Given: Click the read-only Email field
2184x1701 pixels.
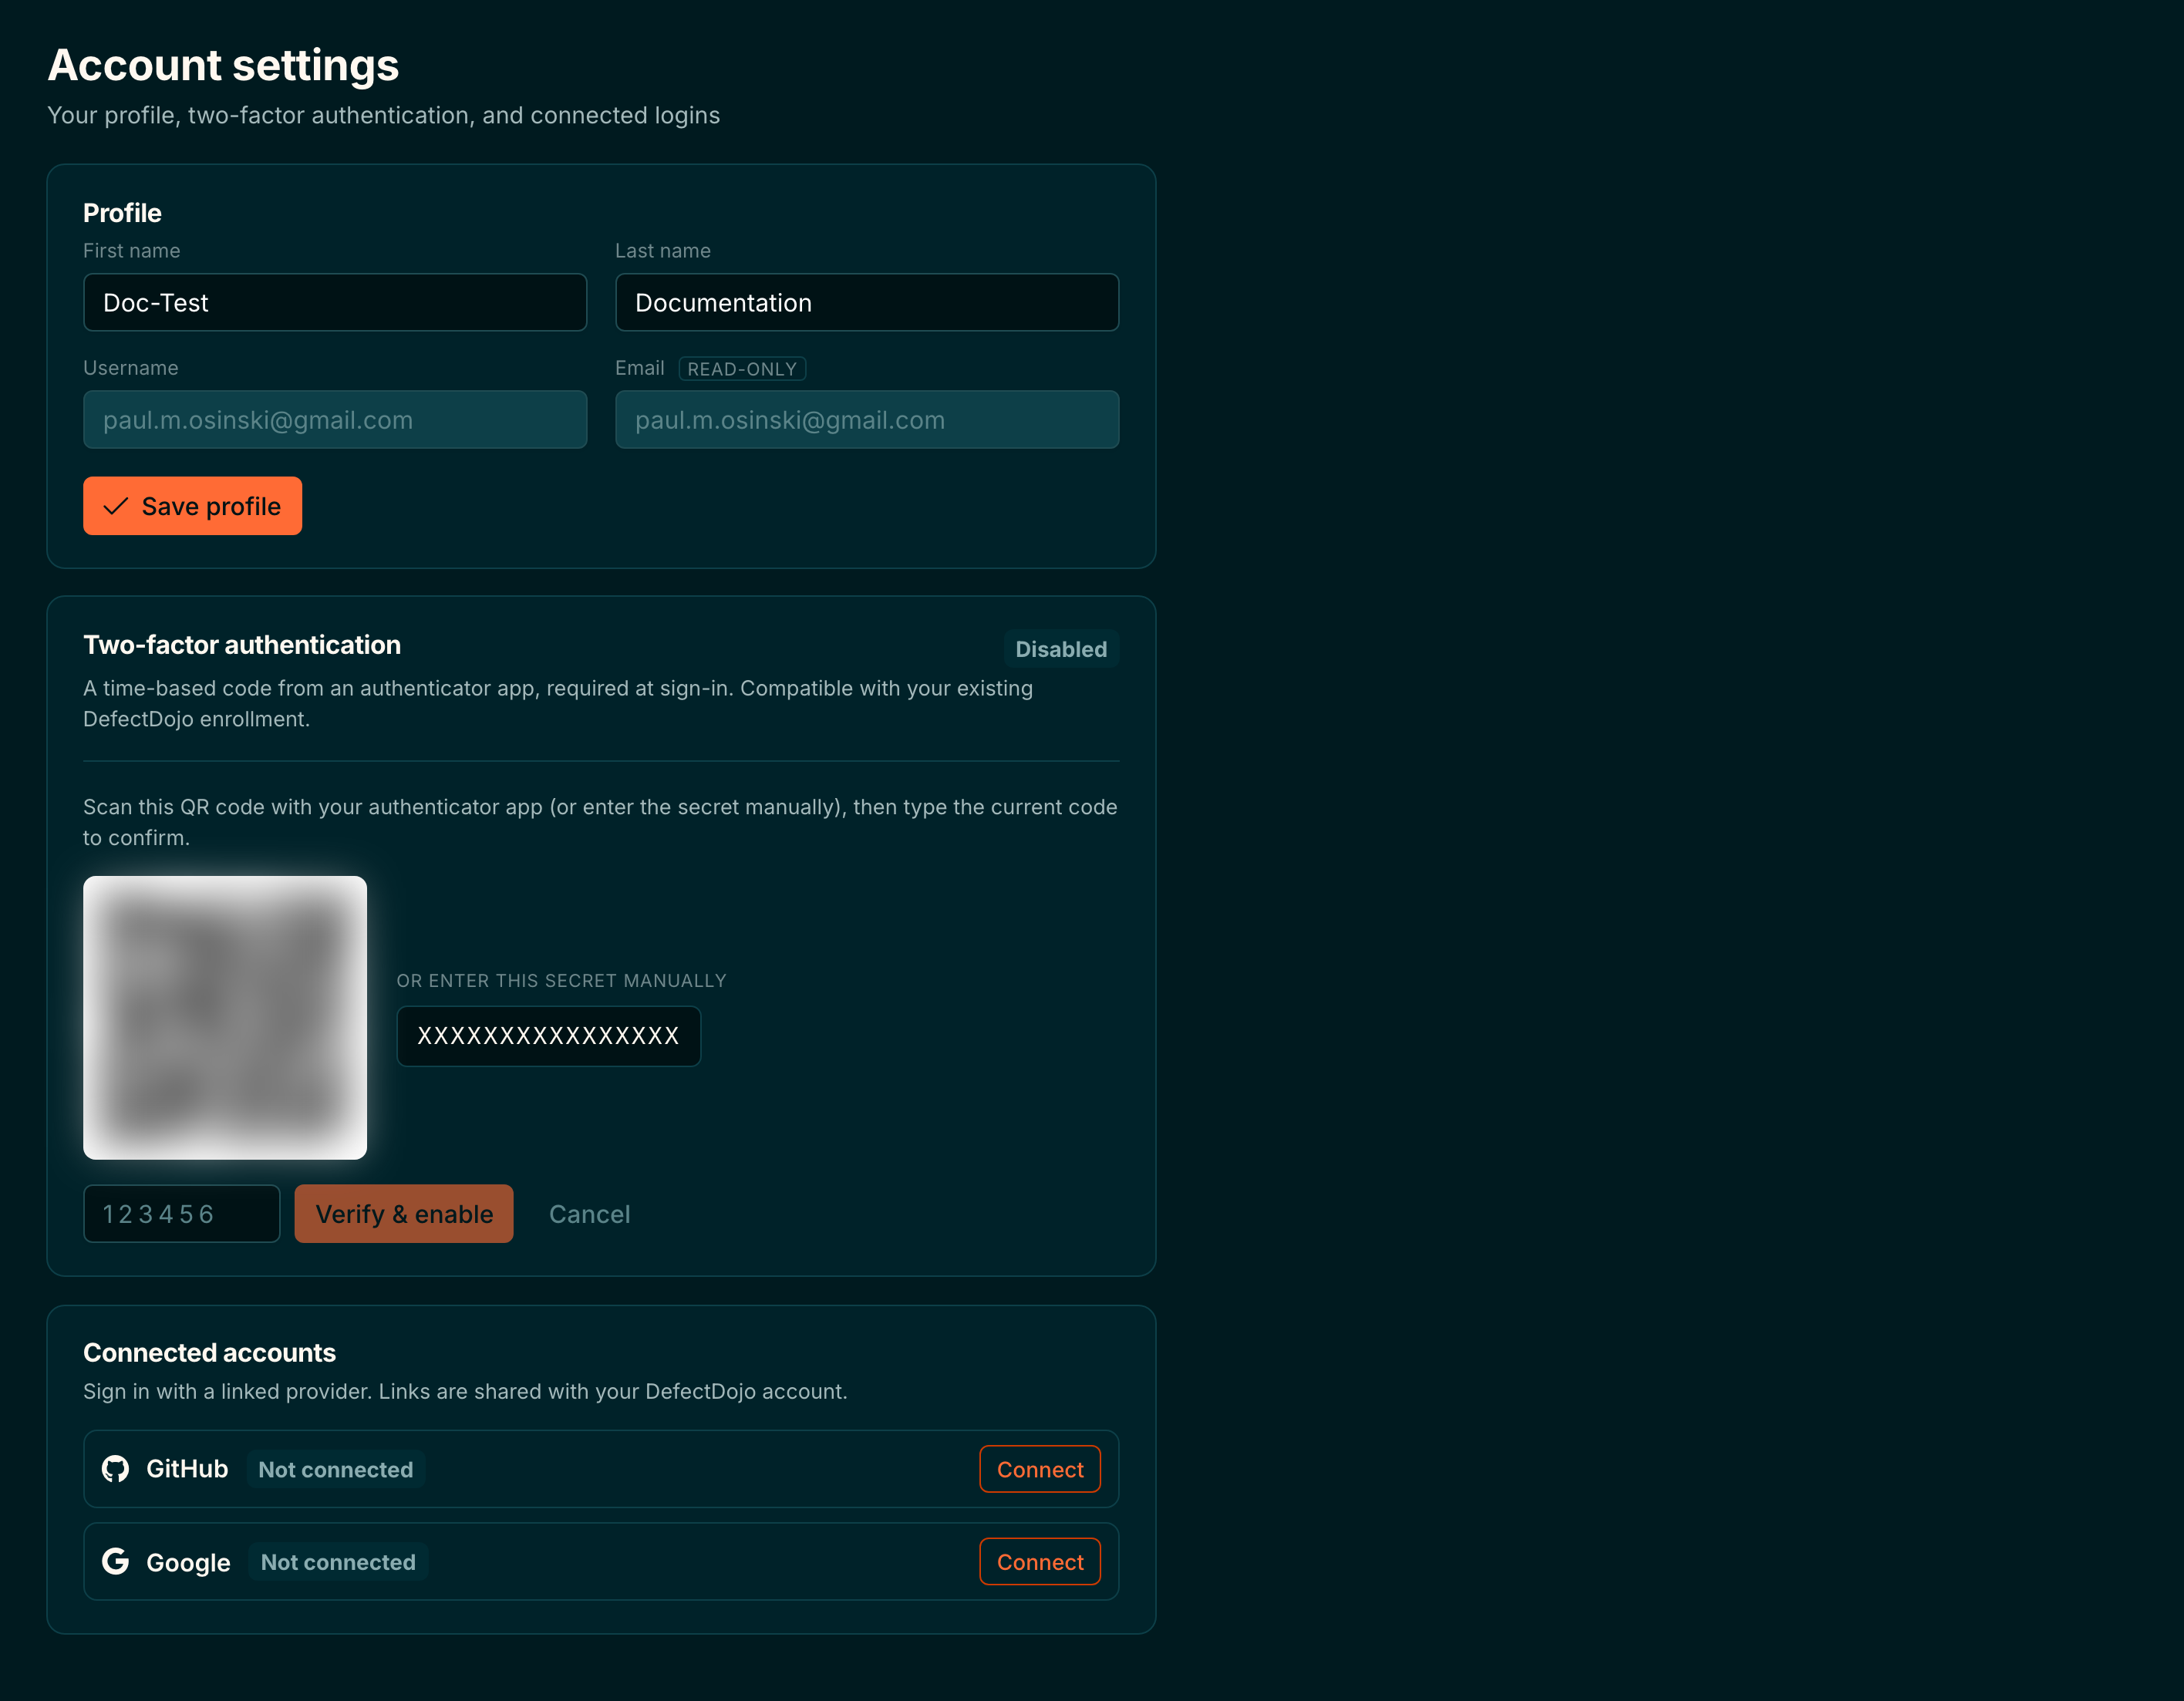Looking at the screenshot, I should pos(867,419).
